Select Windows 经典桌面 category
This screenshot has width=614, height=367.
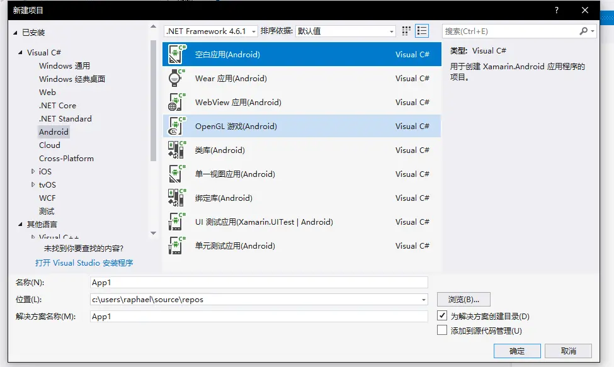(72, 79)
